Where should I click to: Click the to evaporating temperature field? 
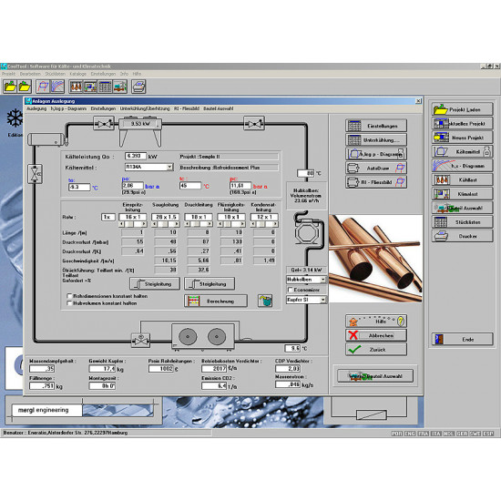[x=79, y=187]
